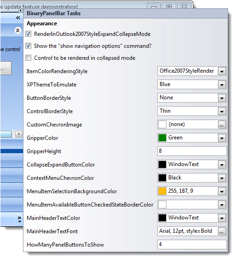Screen dimensions: 235x259
Task: Open the MainHeaderTextFont ellipsis font picker
Action: click(x=222, y=231)
